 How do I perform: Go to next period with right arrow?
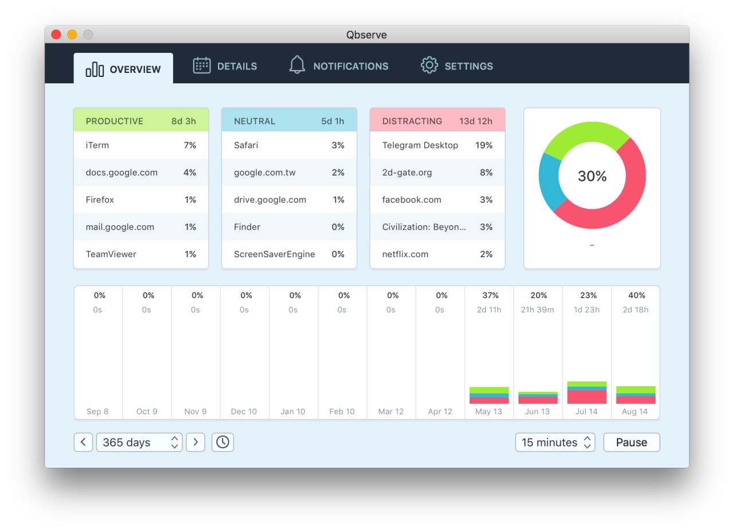[196, 442]
